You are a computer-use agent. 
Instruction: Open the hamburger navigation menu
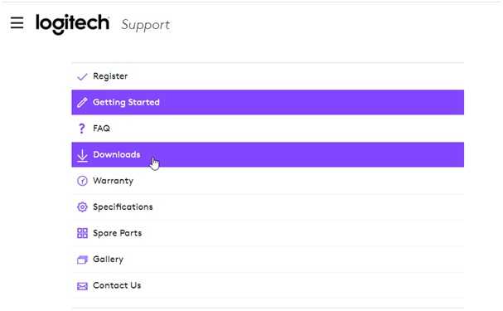[17, 22]
